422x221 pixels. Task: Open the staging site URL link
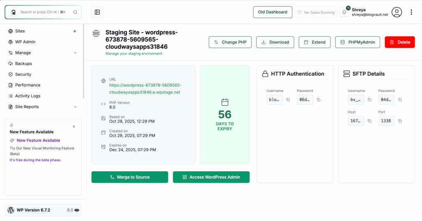click(x=145, y=89)
